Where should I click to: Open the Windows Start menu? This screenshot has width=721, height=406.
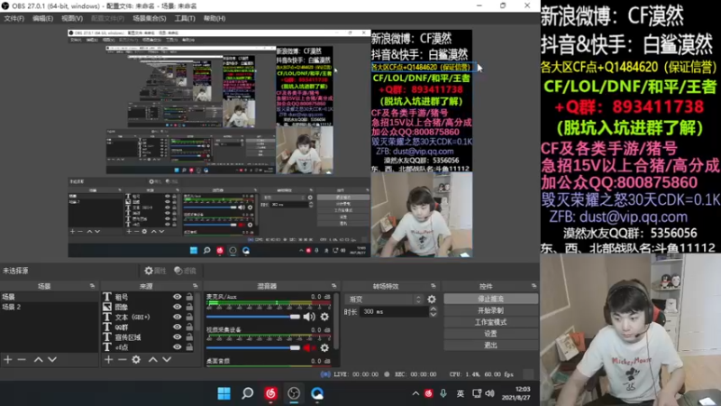pyautogui.click(x=224, y=393)
